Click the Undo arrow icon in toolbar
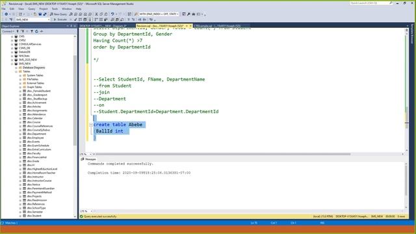Screen dimensions: 416x234 point(112,14)
